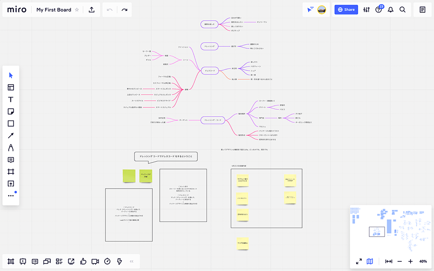Expand more tools with three dots

click(x=11, y=196)
